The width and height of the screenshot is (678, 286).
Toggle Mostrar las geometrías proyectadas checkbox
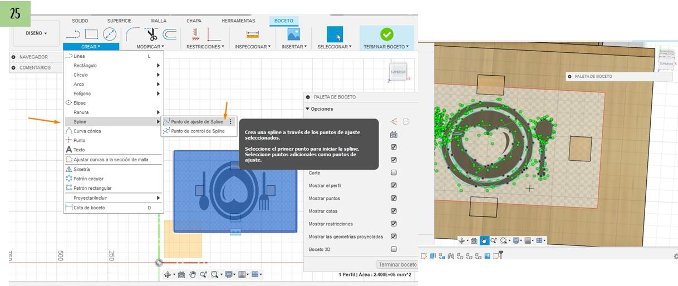click(394, 236)
